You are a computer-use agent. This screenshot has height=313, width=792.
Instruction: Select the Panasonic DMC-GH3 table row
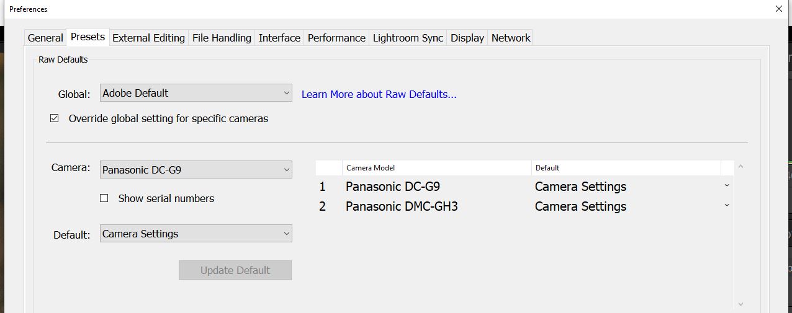pos(402,206)
